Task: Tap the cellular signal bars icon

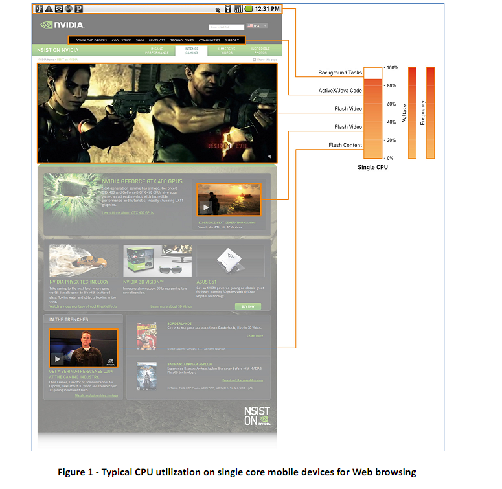Action: (238, 8)
